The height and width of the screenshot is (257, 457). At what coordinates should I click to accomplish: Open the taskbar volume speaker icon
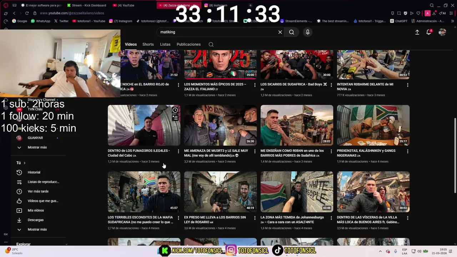(420, 251)
